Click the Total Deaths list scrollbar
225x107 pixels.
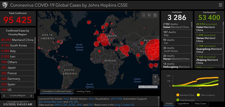tap(192, 45)
